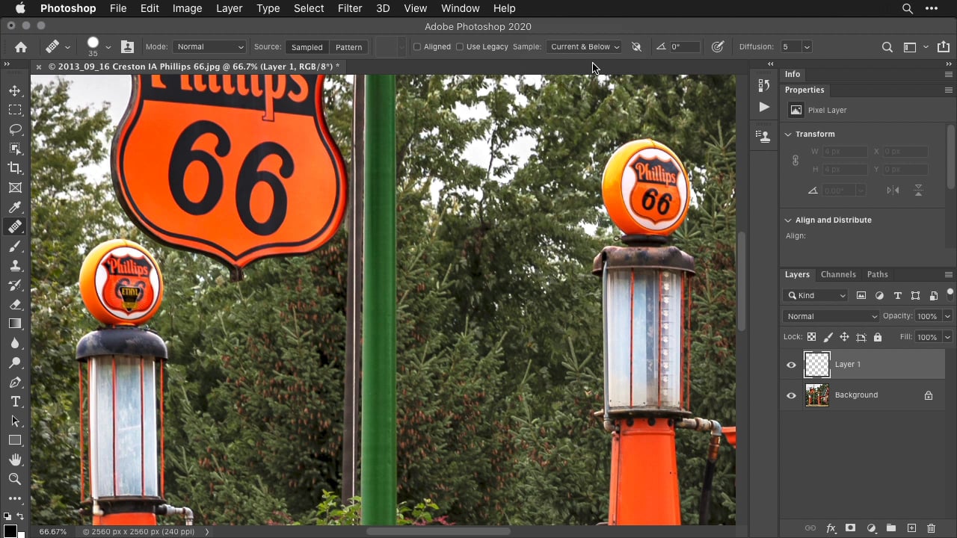Open the Mode Normal dropdown

pyautogui.click(x=209, y=46)
